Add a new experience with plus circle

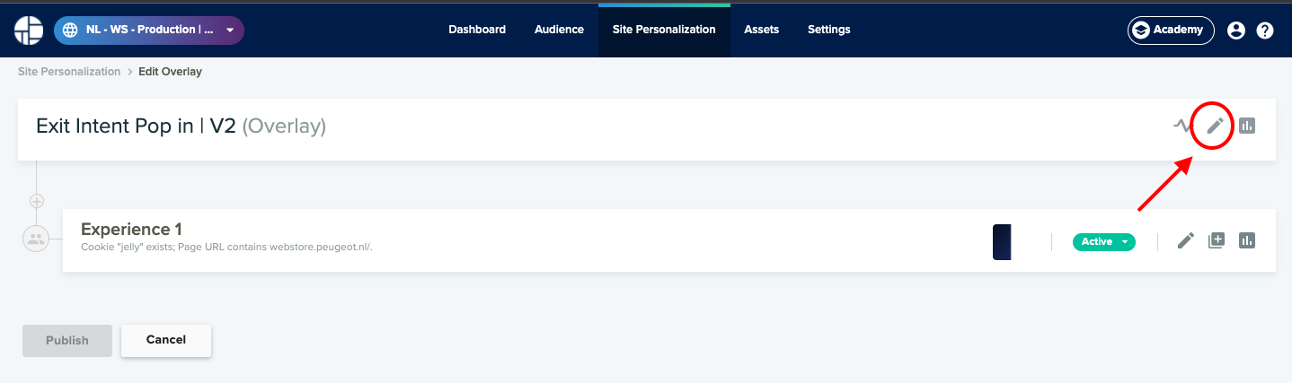pos(37,201)
